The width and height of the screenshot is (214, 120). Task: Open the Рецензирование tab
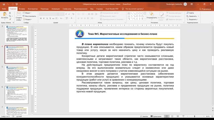[81, 9]
